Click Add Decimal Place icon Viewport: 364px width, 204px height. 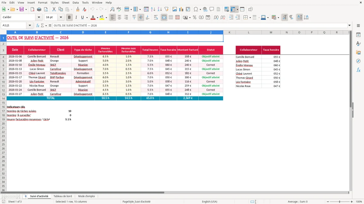click(216, 18)
